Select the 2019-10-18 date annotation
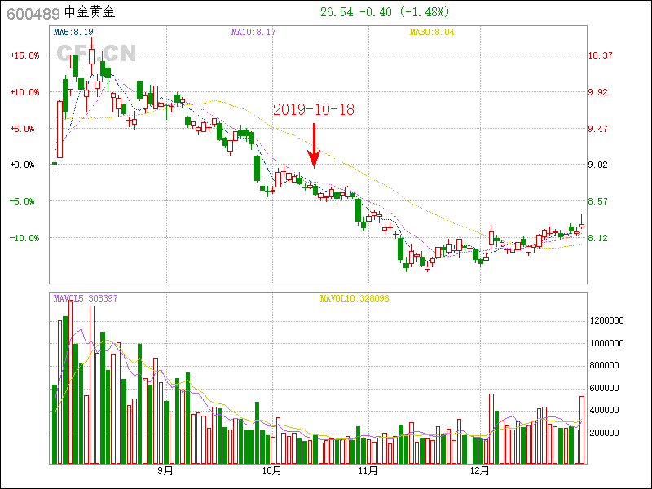The height and width of the screenshot is (489, 652). pos(314,109)
